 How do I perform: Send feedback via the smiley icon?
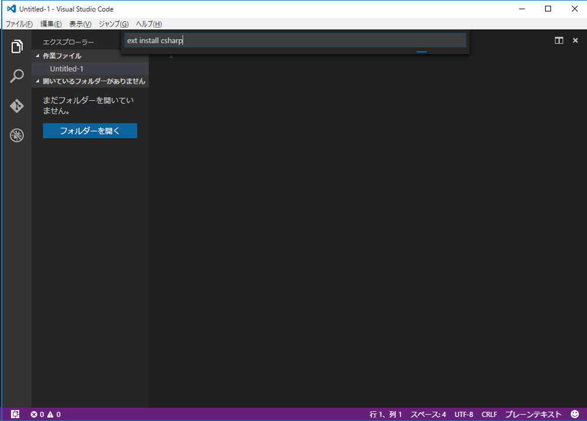click(575, 414)
